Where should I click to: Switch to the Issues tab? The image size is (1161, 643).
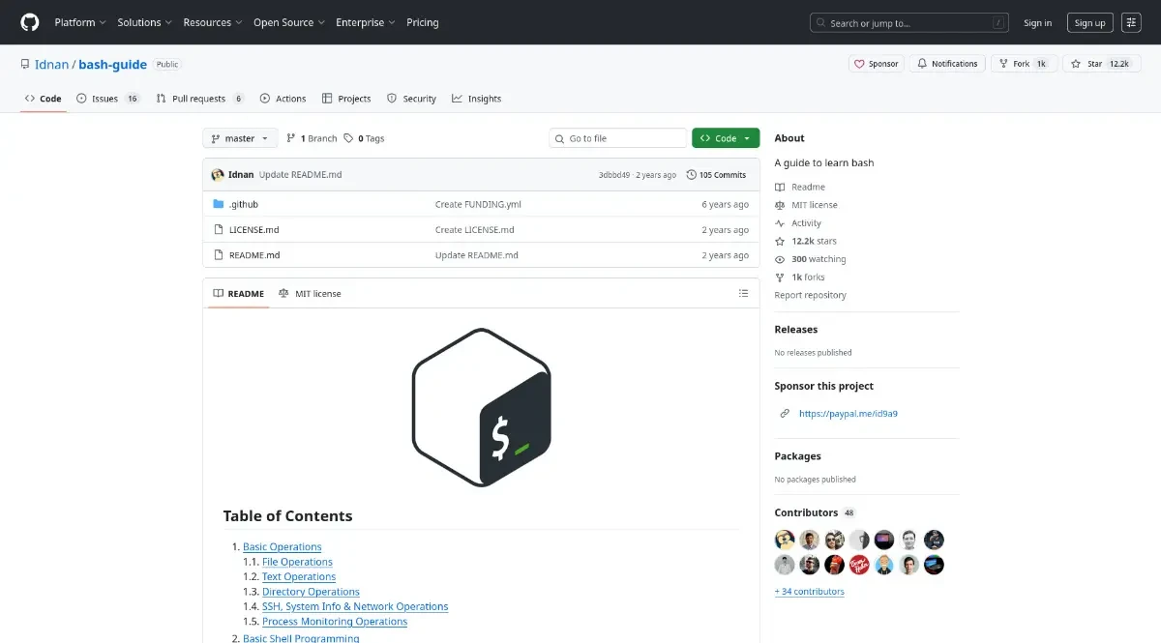click(x=104, y=99)
